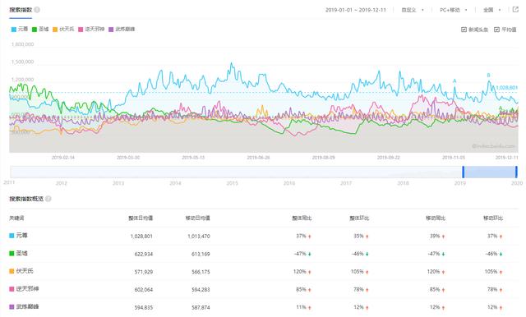Screen dimensions: 526x317
Task: Click the up arrow beside 逆天邪神 整体环比 78%
Action: (367, 290)
